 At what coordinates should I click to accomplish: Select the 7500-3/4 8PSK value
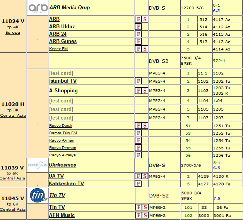coord(191,61)
